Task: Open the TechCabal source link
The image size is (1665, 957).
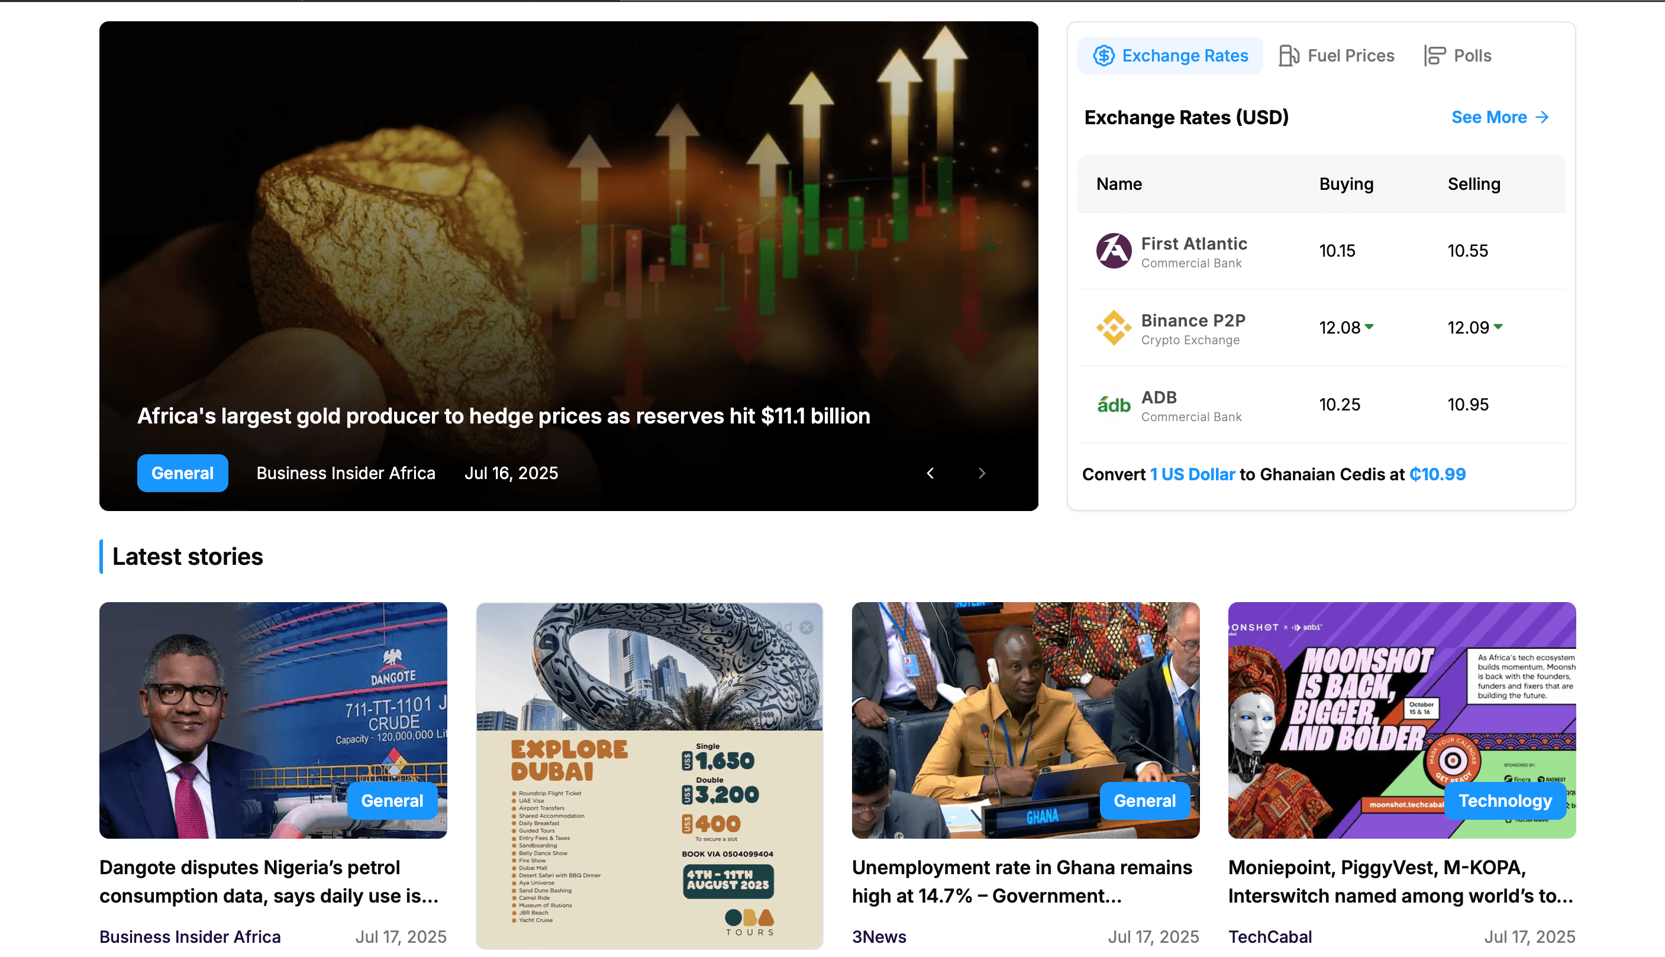Action: pyautogui.click(x=1269, y=936)
